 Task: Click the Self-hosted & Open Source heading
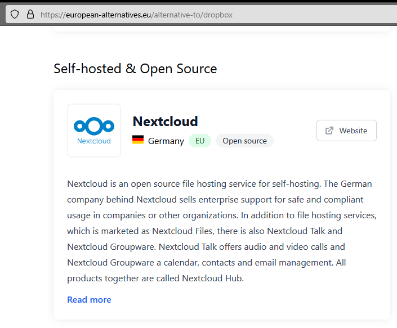(135, 69)
